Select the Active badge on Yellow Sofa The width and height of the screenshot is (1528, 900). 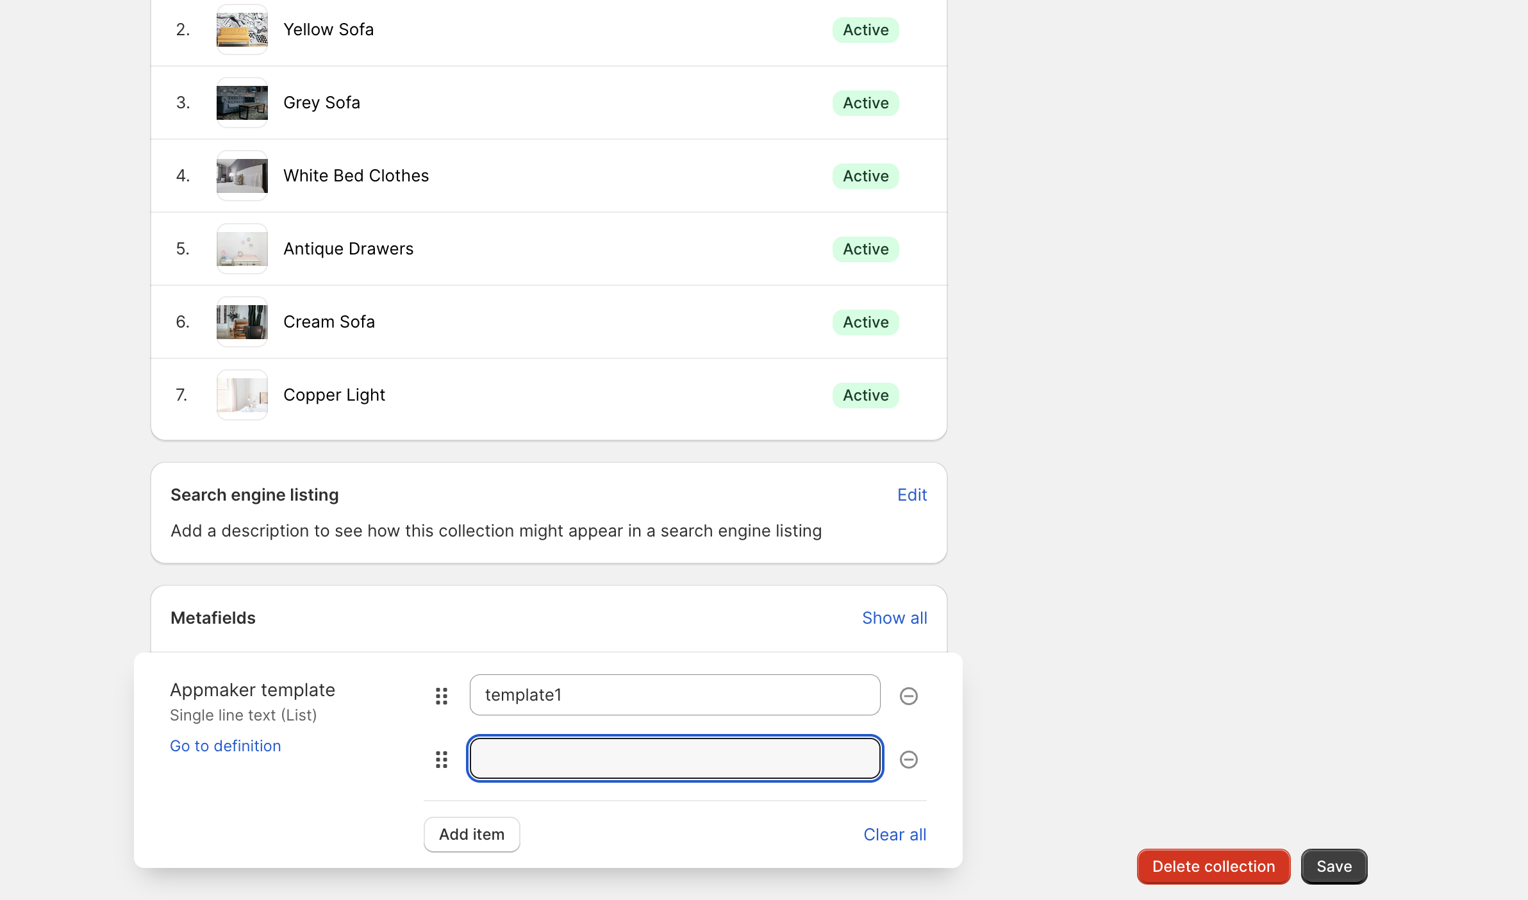[865, 29]
